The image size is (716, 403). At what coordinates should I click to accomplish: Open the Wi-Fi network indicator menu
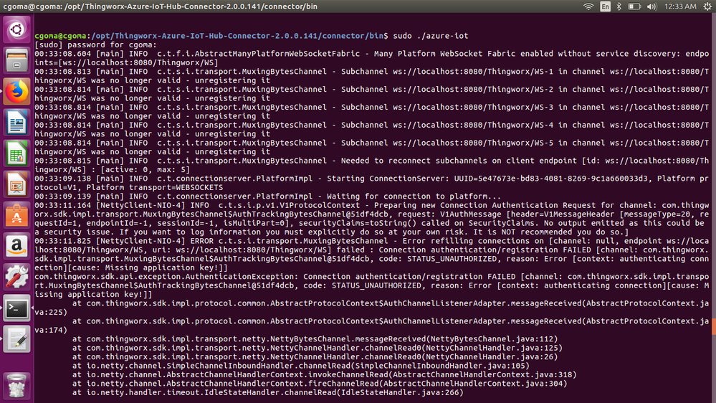(x=588, y=6)
